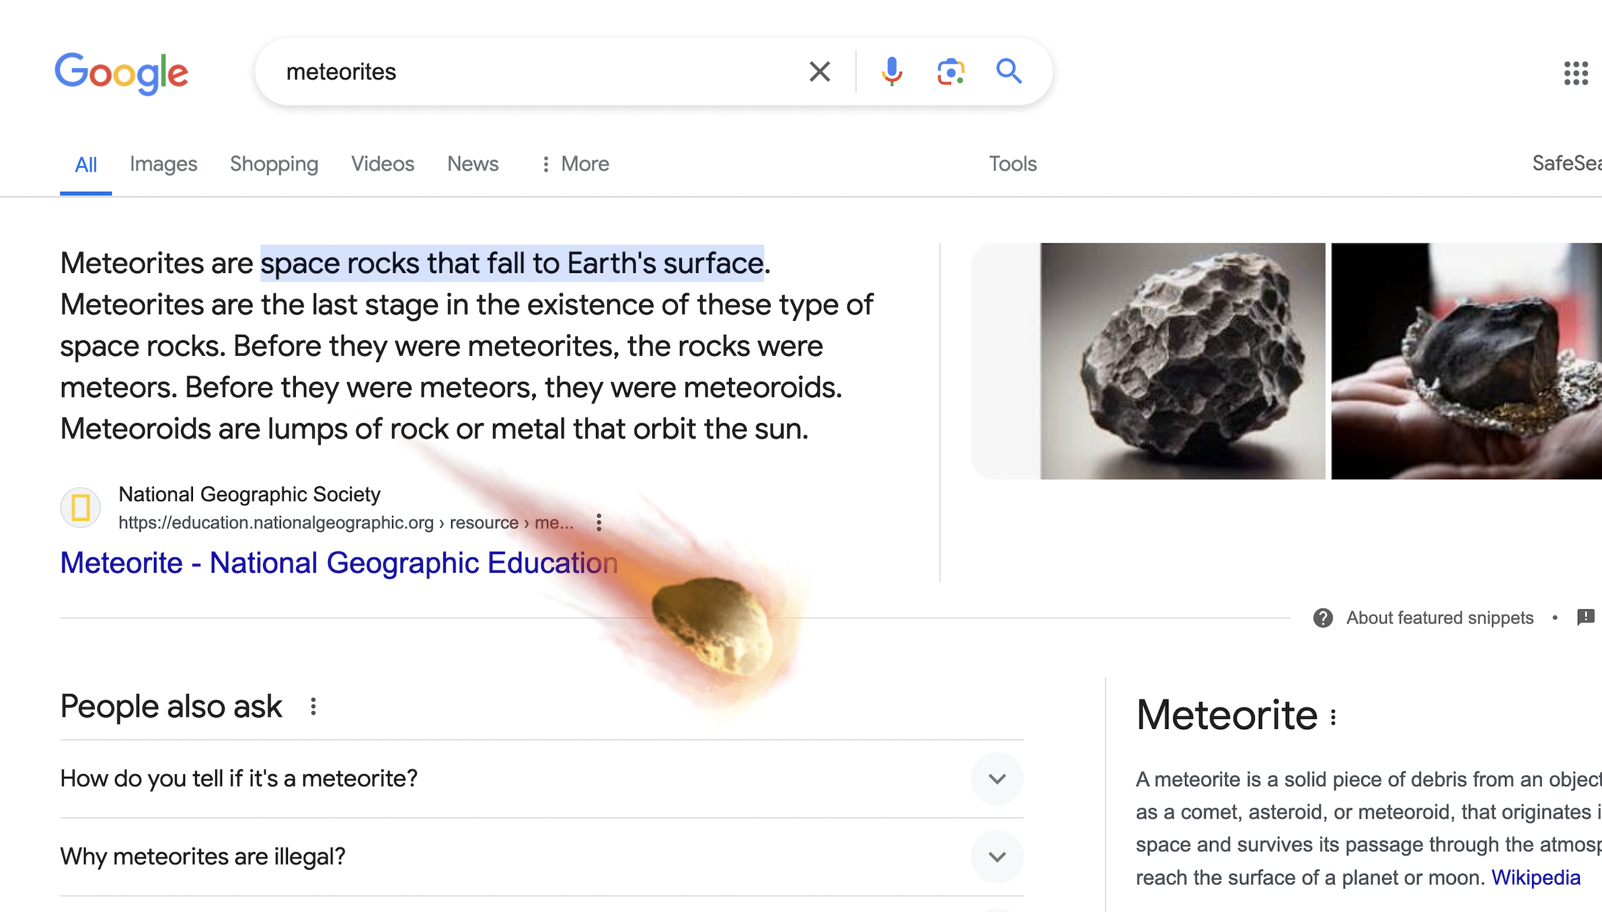Click the blue magnifying glass search icon
The height and width of the screenshot is (912, 1602).
click(x=1009, y=71)
